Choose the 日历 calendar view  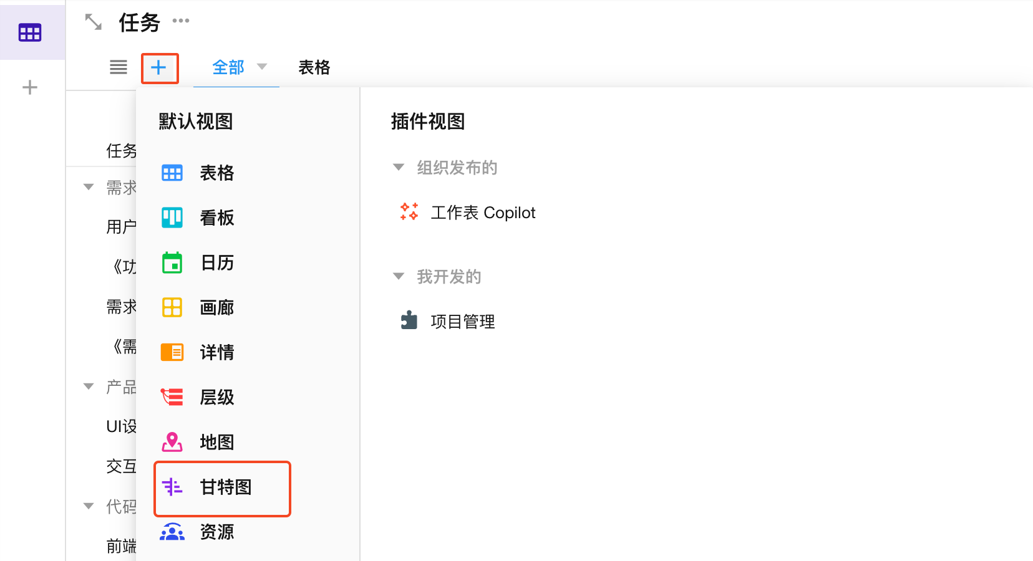point(216,263)
